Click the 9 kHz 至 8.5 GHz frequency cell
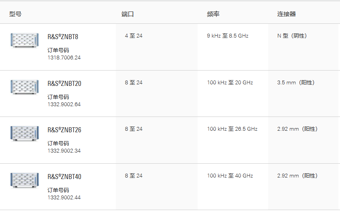This screenshot has width=340, height=212. (x=228, y=36)
